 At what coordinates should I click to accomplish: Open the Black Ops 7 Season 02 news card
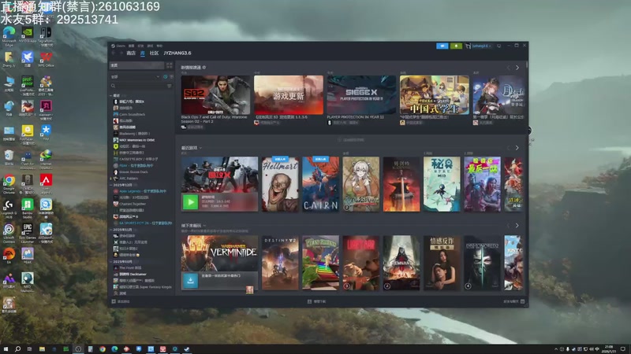click(215, 94)
